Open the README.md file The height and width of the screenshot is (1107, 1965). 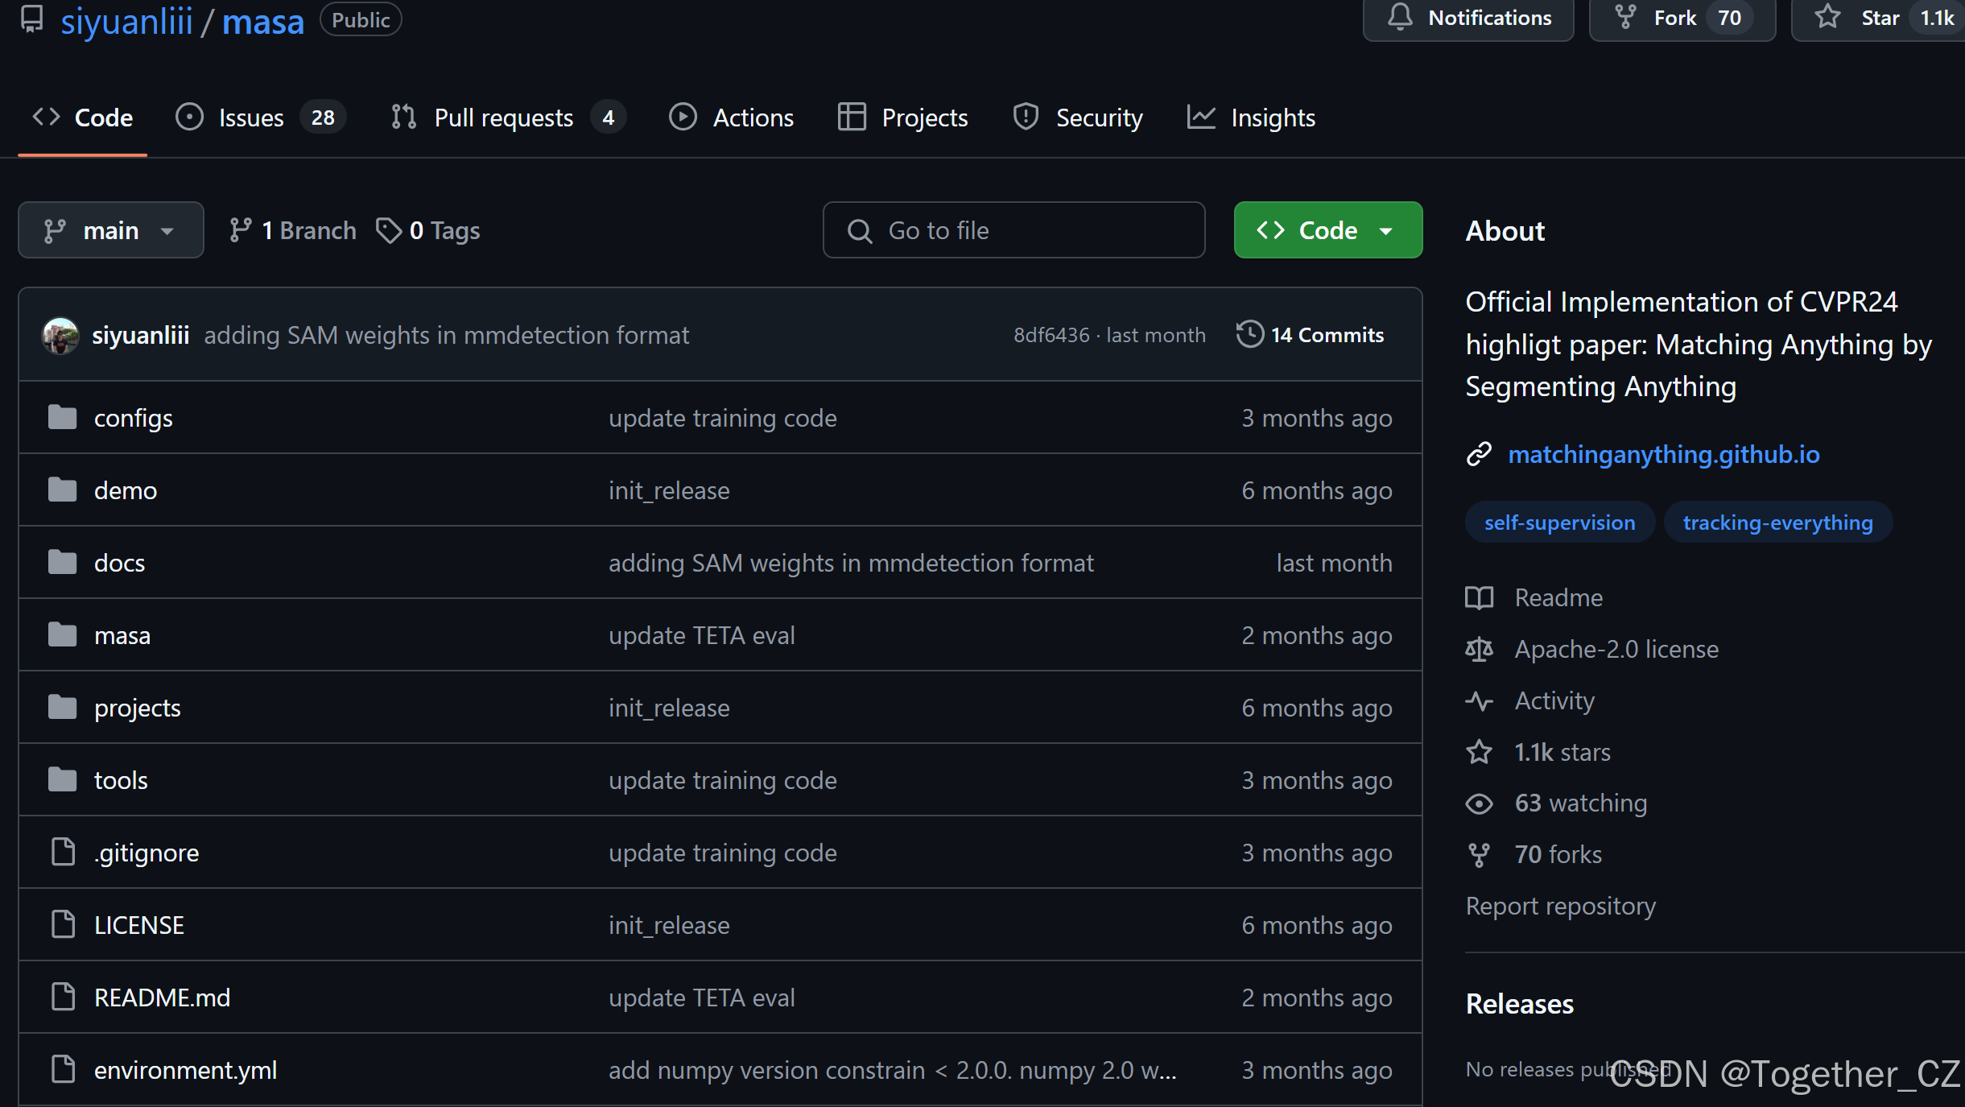(163, 998)
